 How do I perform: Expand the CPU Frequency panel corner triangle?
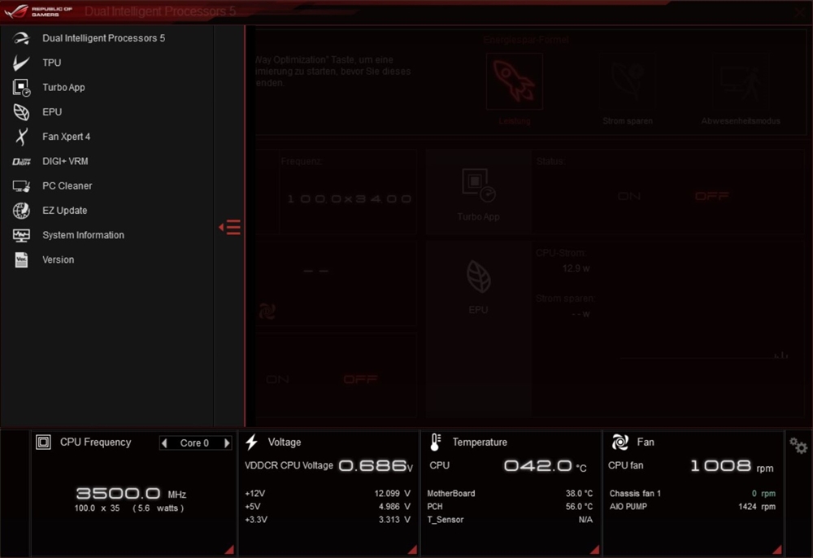pos(229,550)
